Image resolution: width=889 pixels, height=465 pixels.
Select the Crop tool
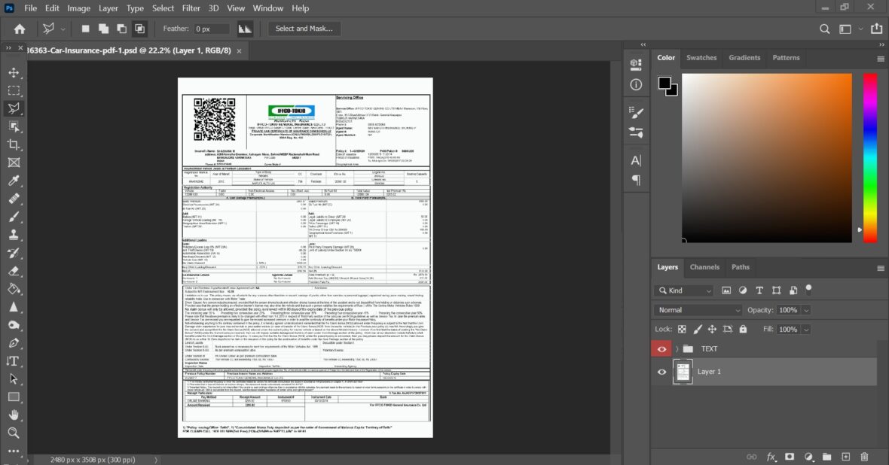click(13, 142)
